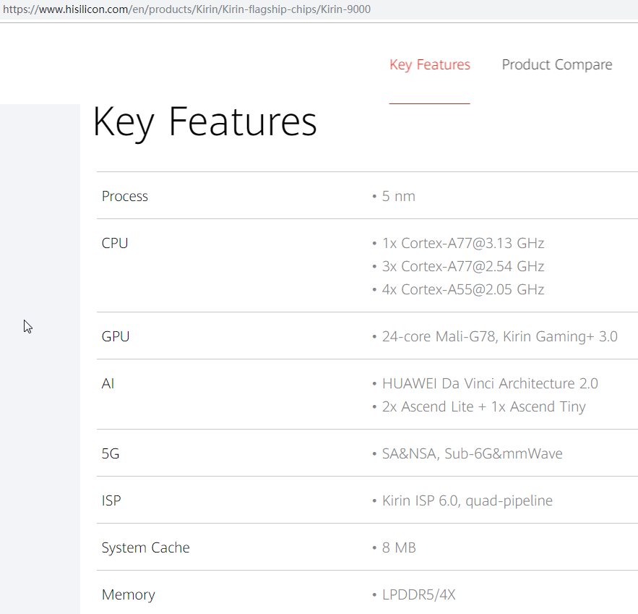Viewport: 638px width, 614px height.
Task: Click HUAWEI Da Vinci Architecture 2.0 text
Action: [490, 383]
